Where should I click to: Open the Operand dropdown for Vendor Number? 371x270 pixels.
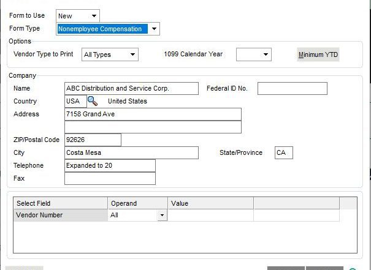tap(162, 216)
